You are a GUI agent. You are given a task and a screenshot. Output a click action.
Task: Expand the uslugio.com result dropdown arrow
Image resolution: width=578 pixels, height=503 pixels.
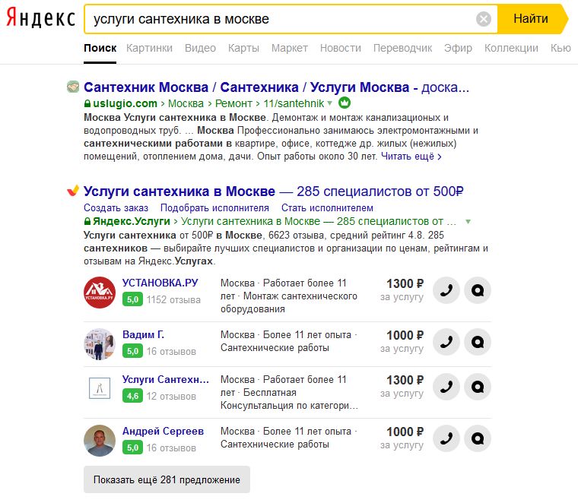(329, 103)
